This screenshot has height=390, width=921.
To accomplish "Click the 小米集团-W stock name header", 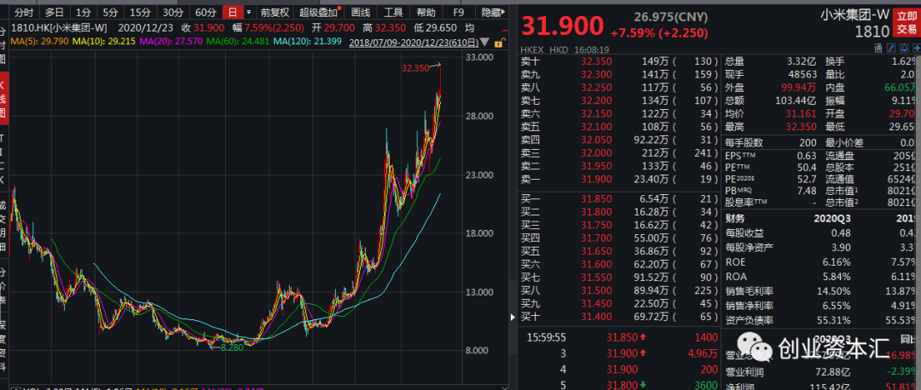I will [x=854, y=16].
